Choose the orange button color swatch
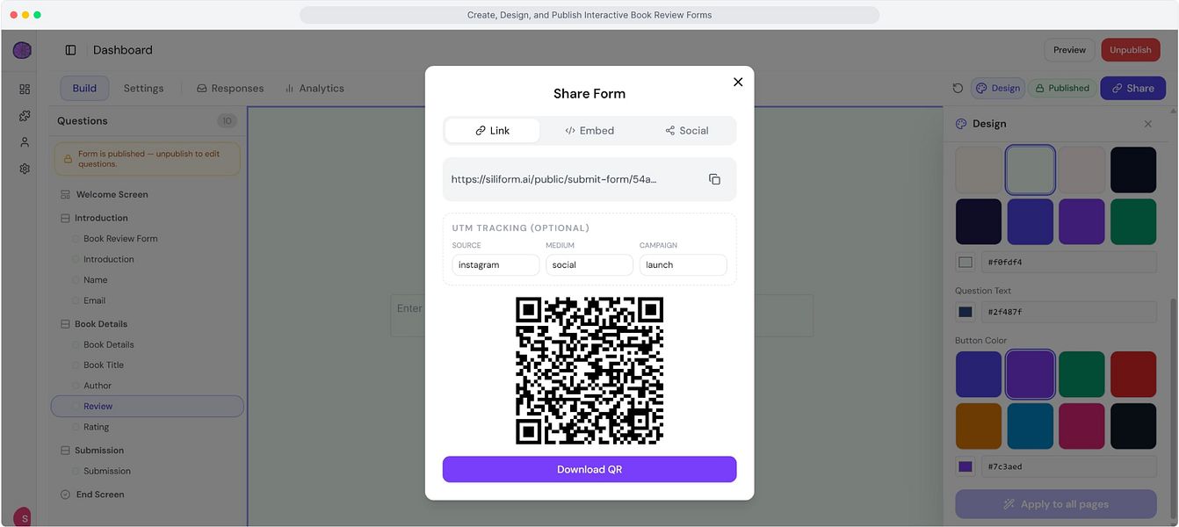The width and height of the screenshot is (1179, 527). (978, 426)
